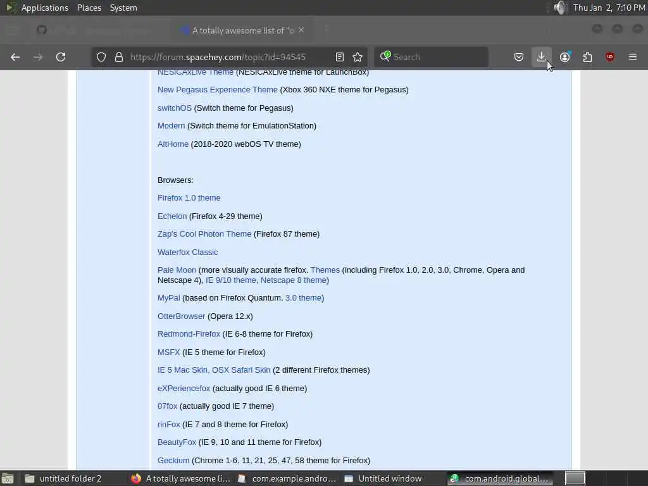Screen dimensions: 648x486
Task: Open the MSFX link
Action: 168,352
